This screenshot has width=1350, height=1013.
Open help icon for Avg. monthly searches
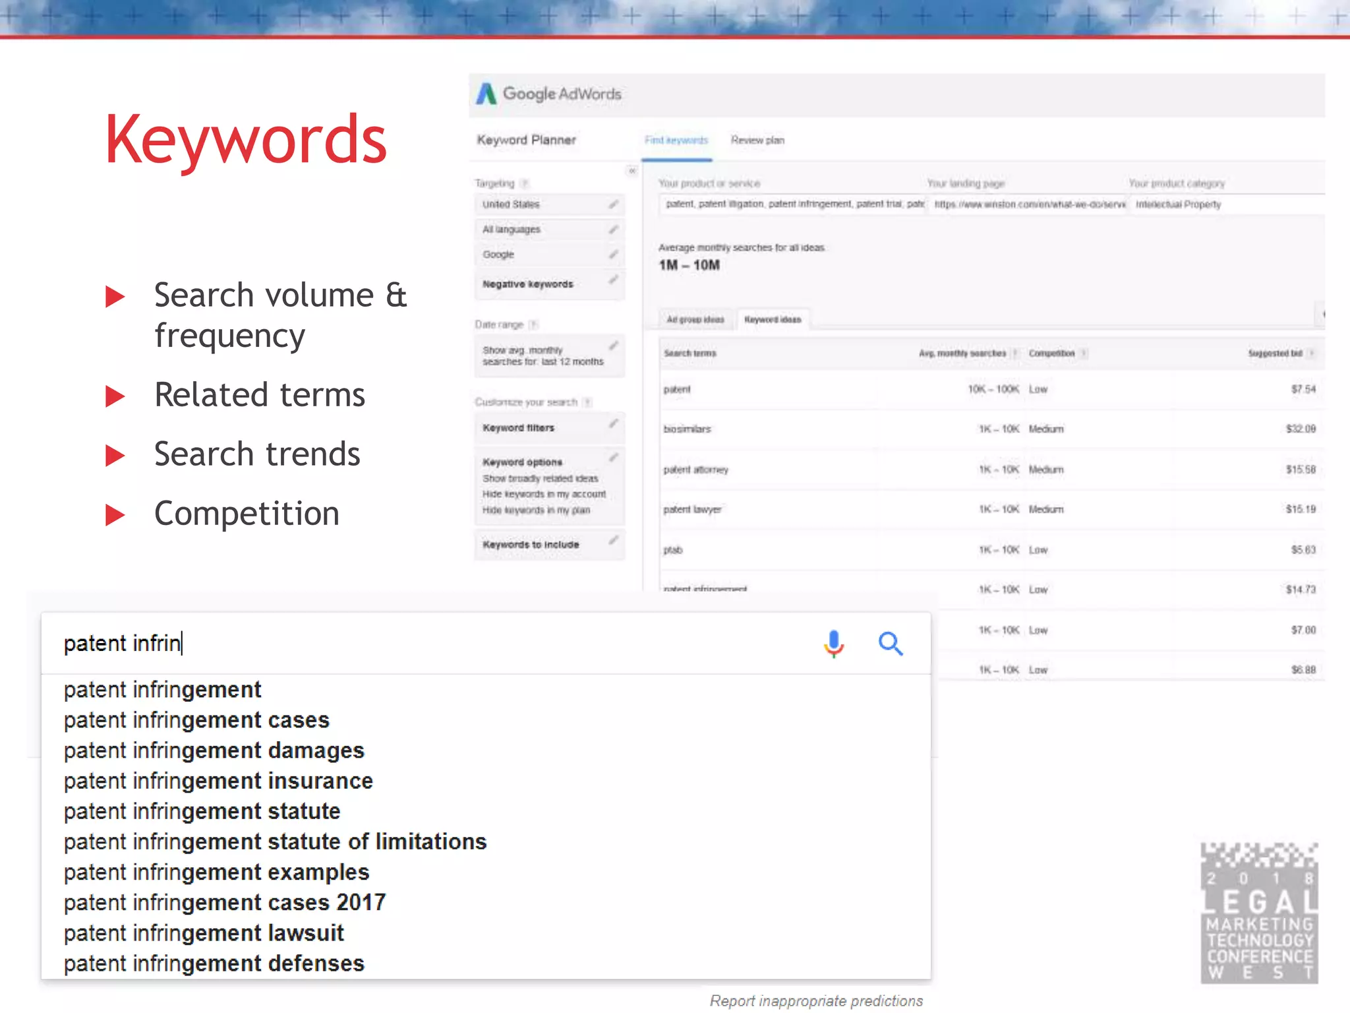point(1015,353)
